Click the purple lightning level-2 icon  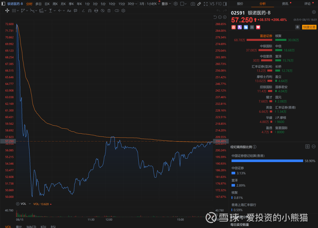point(240,27)
